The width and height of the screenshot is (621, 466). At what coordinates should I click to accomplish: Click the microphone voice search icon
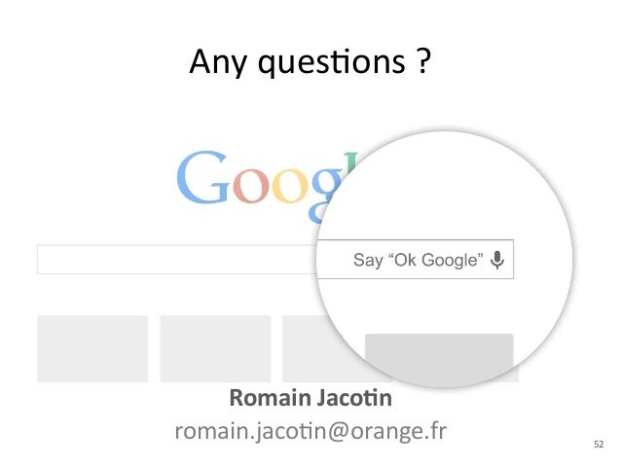(x=498, y=260)
